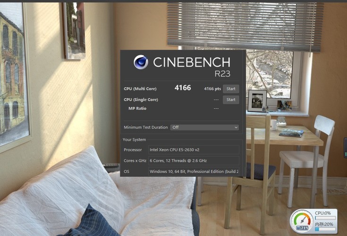The image size is (347, 236).
Task: Click the Cinebench sphere logo
Action: click(141, 62)
